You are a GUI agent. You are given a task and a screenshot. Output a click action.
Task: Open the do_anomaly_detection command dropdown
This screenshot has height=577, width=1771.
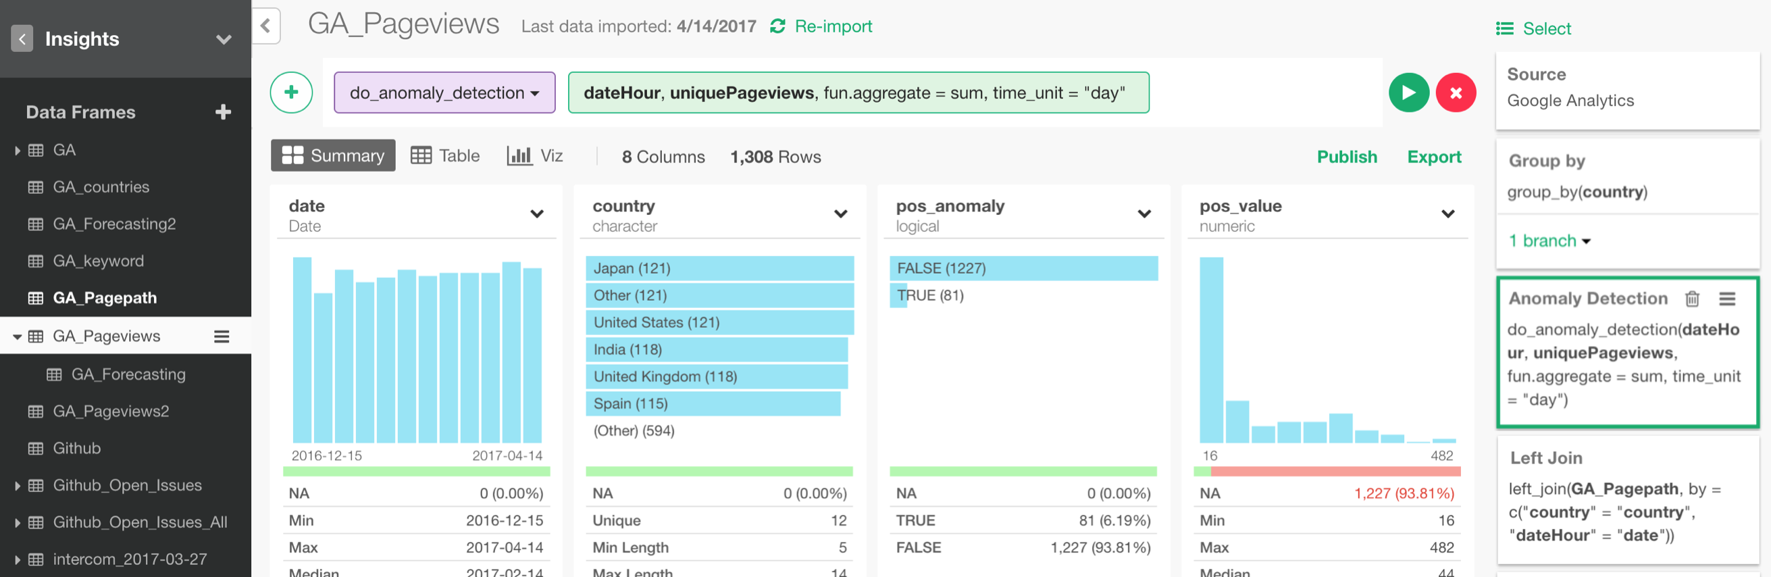(444, 92)
